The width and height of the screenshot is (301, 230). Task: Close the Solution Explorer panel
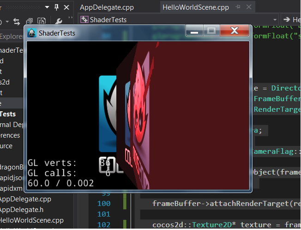(66, 7)
